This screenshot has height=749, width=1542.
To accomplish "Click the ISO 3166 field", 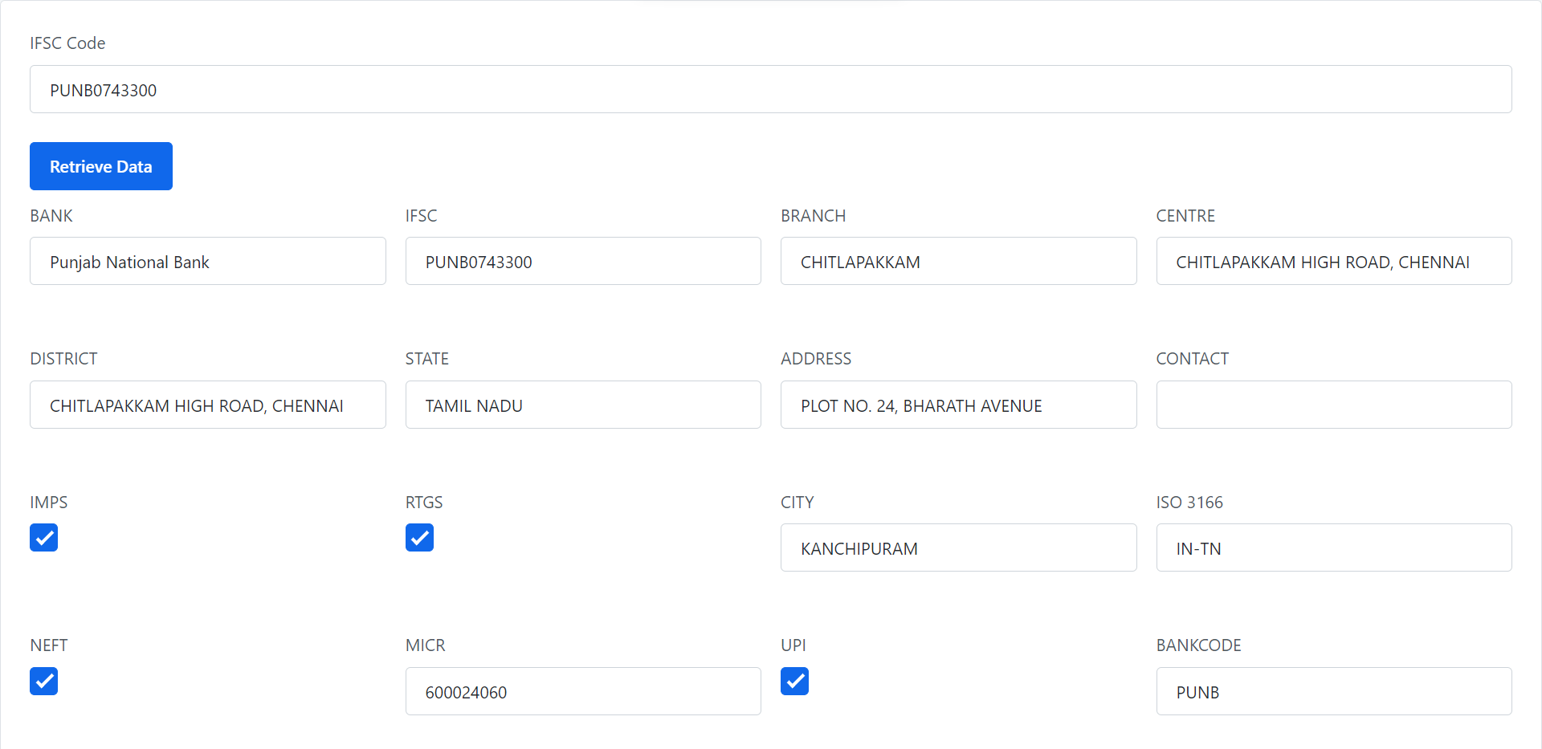I will pyautogui.click(x=1333, y=548).
